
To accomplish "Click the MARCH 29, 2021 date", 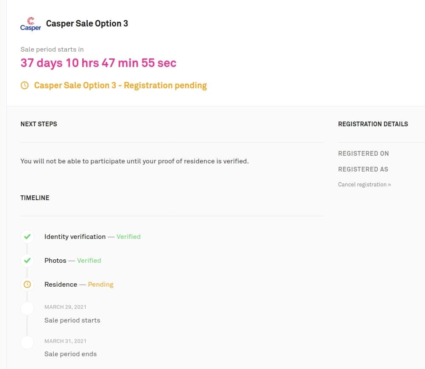I will pyautogui.click(x=65, y=307).
